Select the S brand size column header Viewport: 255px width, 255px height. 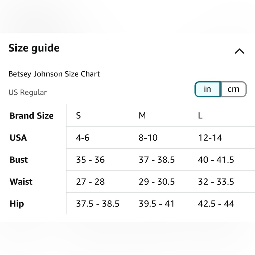(78, 116)
